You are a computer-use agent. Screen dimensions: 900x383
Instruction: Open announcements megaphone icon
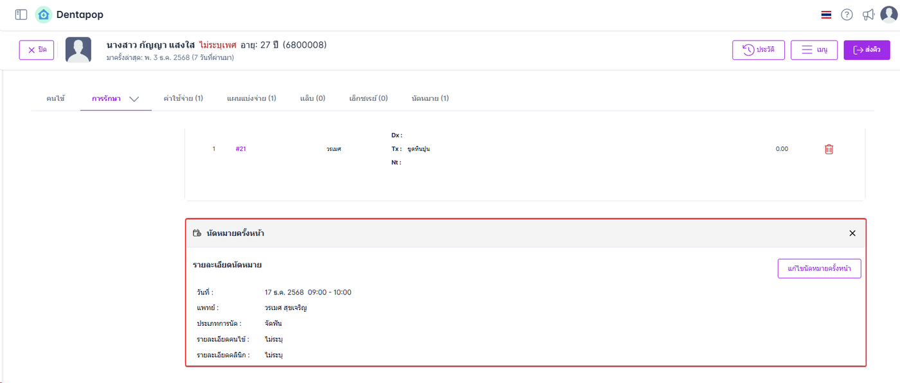[x=869, y=15]
